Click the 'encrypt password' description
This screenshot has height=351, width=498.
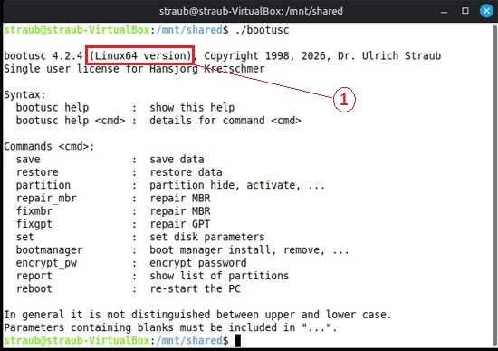pyautogui.click(x=198, y=263)
